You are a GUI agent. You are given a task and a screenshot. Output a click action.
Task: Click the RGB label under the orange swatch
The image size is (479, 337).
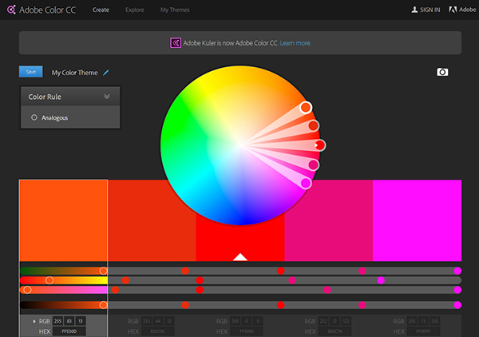click(44, 321)
